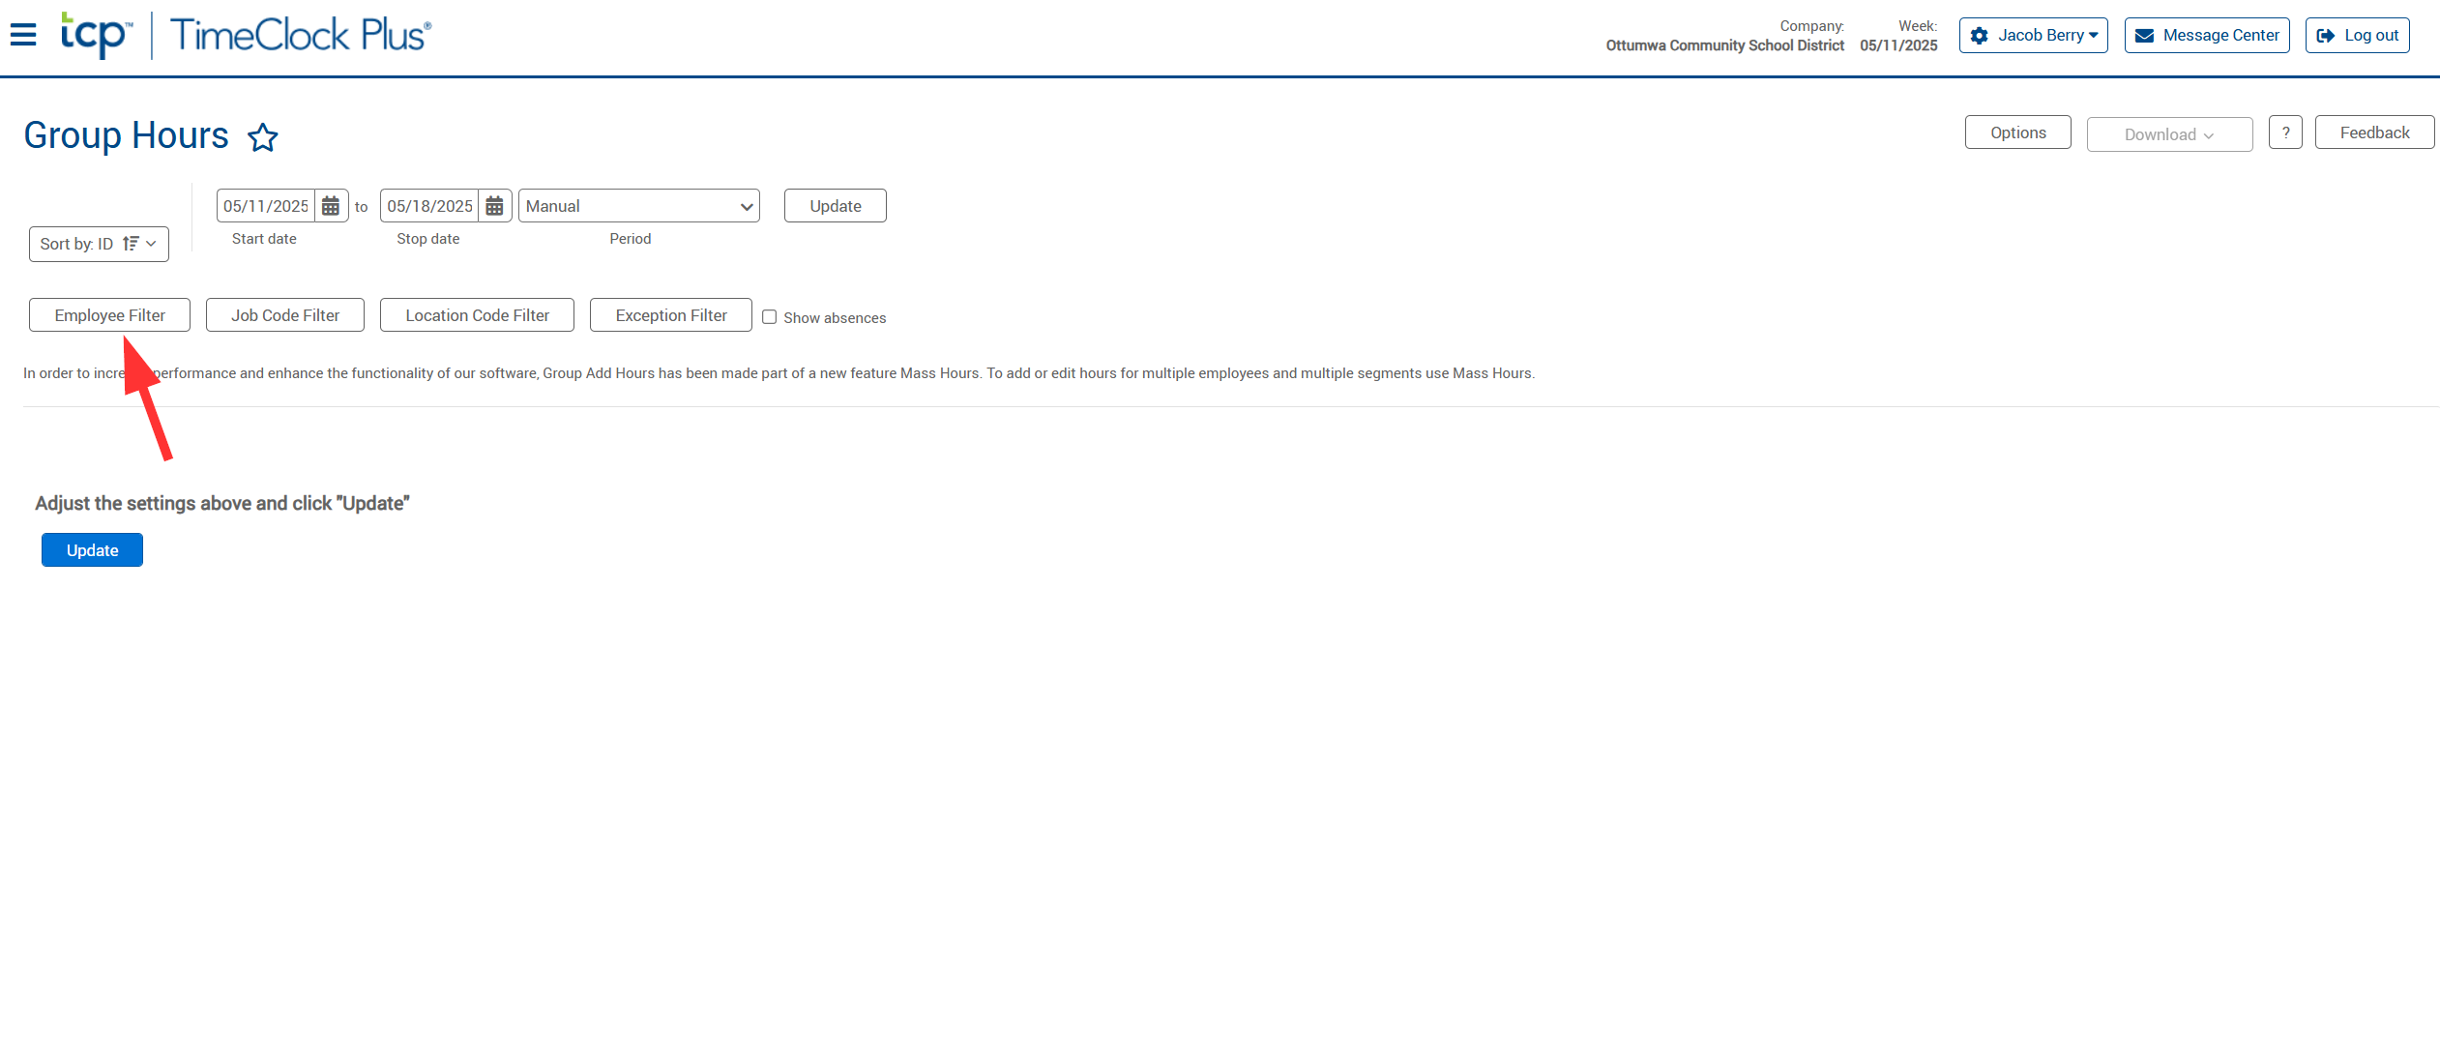Expand the Jacob Berry user menu
The image size is (2440, 1060).
2033,36
